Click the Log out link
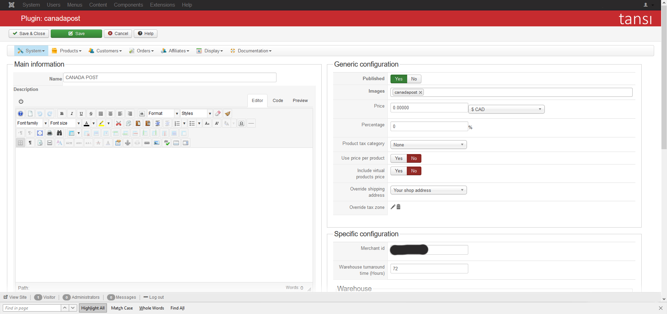Viewport: 667px width, 314px height. pos(154,297)
